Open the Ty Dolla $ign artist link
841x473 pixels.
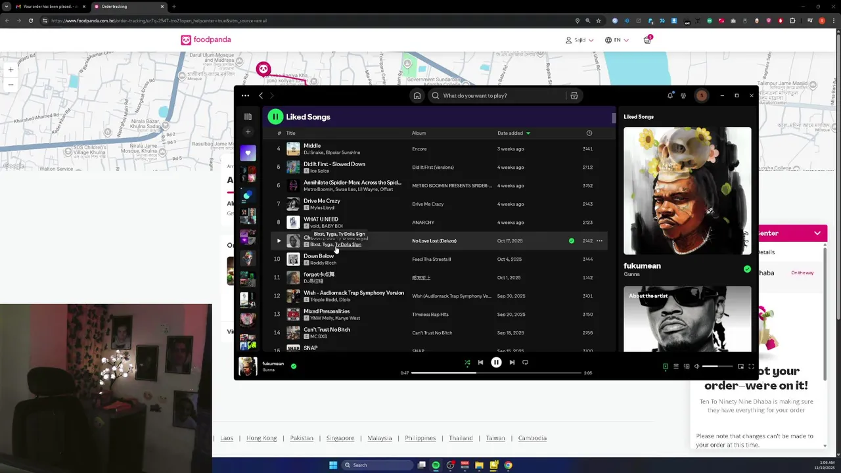(x=348, y=245)
